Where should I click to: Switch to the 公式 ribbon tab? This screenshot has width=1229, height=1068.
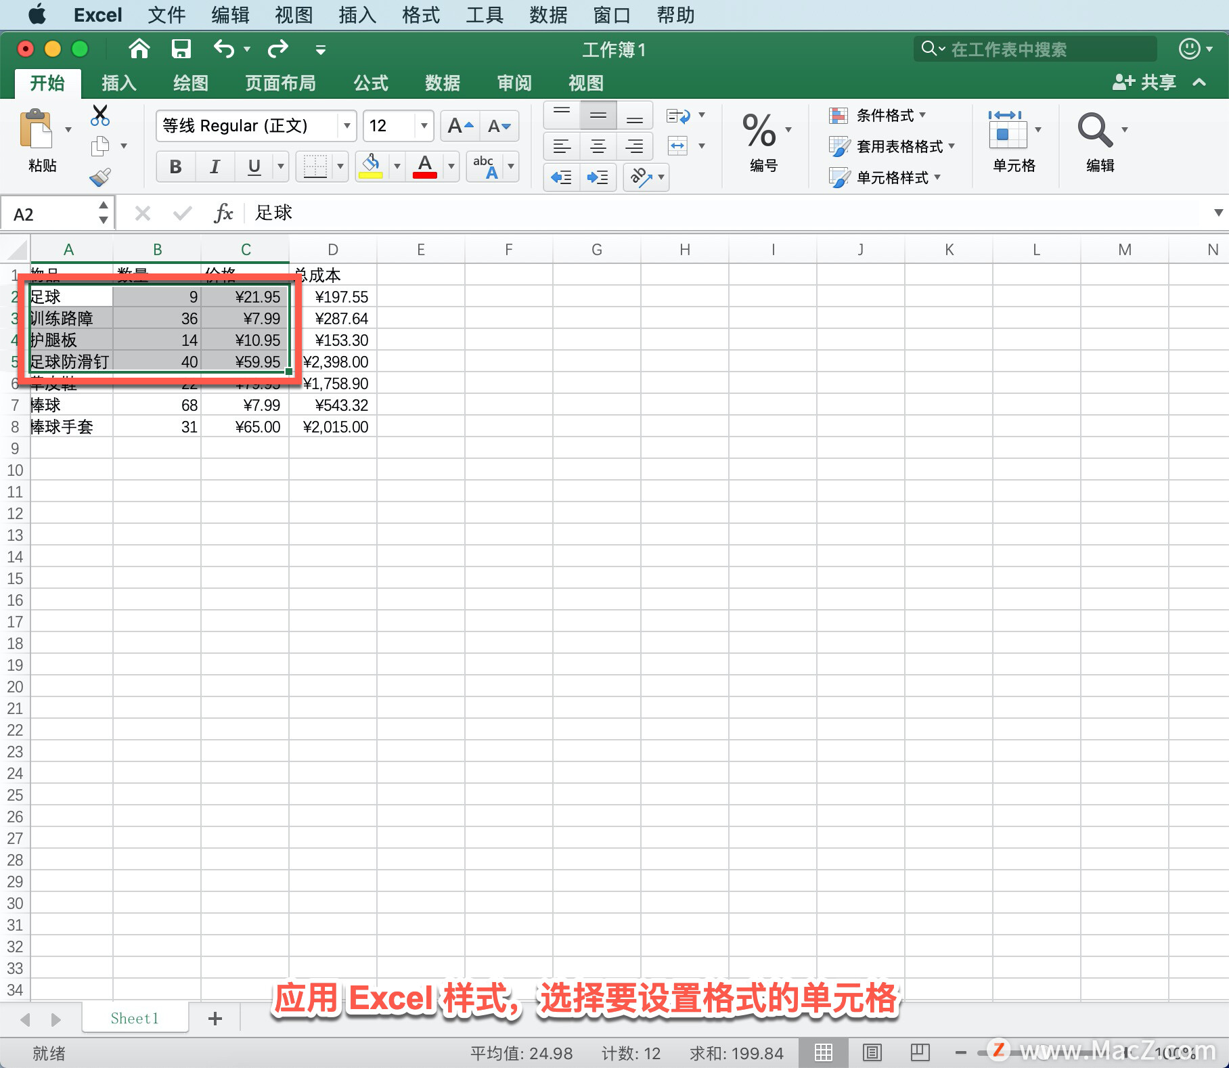coord(371,83)
